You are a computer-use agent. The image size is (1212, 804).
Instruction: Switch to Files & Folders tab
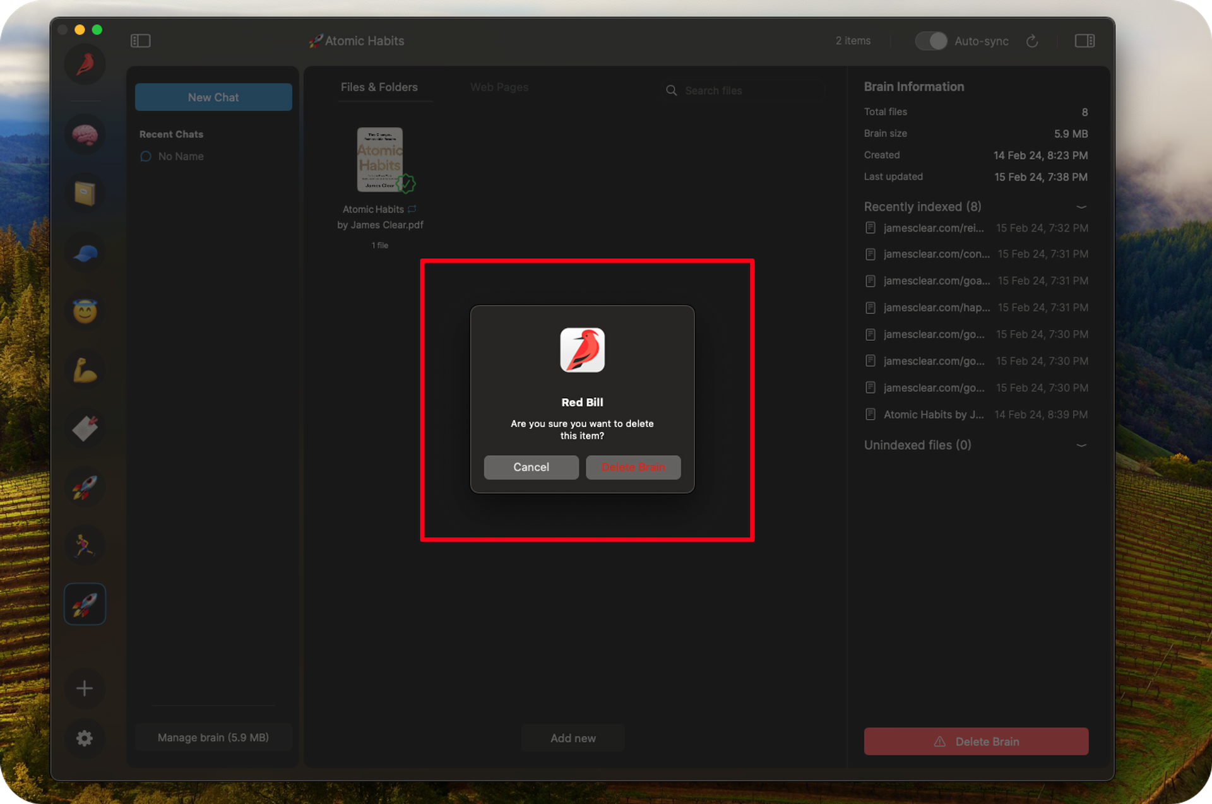[x=379, y=87]
